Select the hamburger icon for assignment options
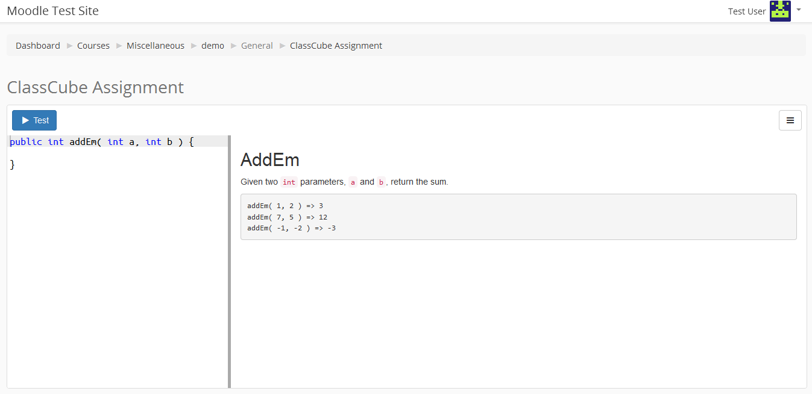Viewport: 812px width, 394px height. pyautogui.click(x=790, y=120)
